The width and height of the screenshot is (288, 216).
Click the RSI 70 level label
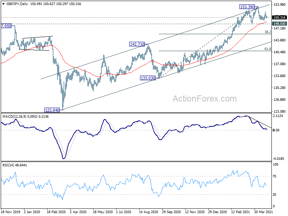tap(274, 176)
